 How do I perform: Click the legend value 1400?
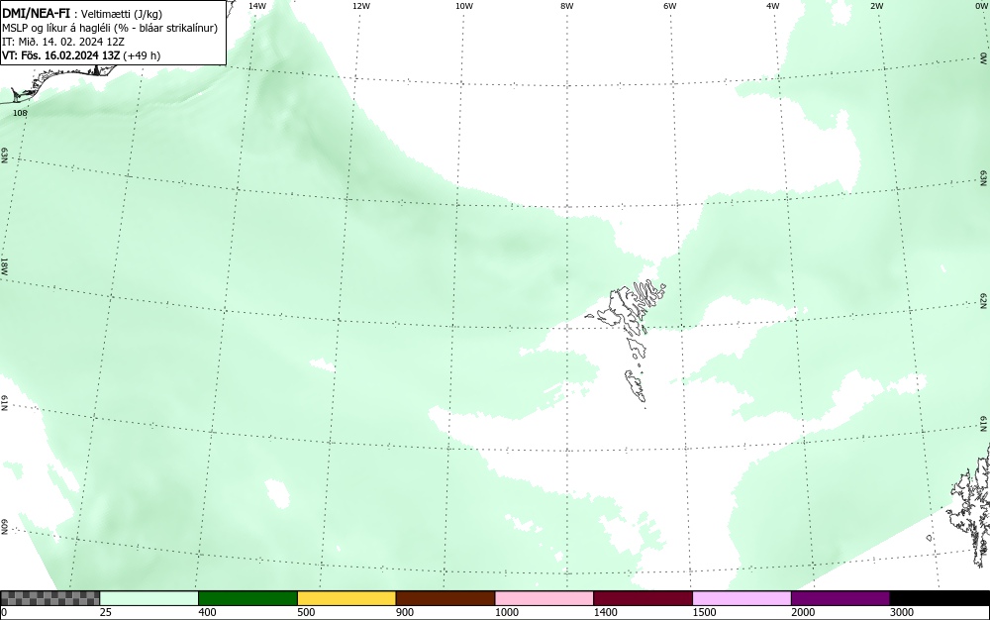605,612
